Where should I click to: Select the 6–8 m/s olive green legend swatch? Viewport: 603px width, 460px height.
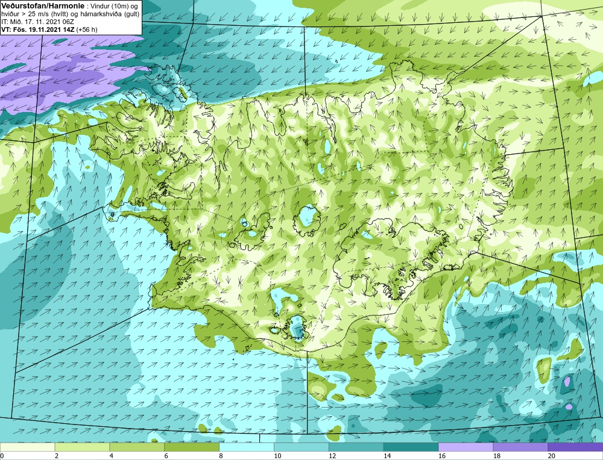coord(192,447)
